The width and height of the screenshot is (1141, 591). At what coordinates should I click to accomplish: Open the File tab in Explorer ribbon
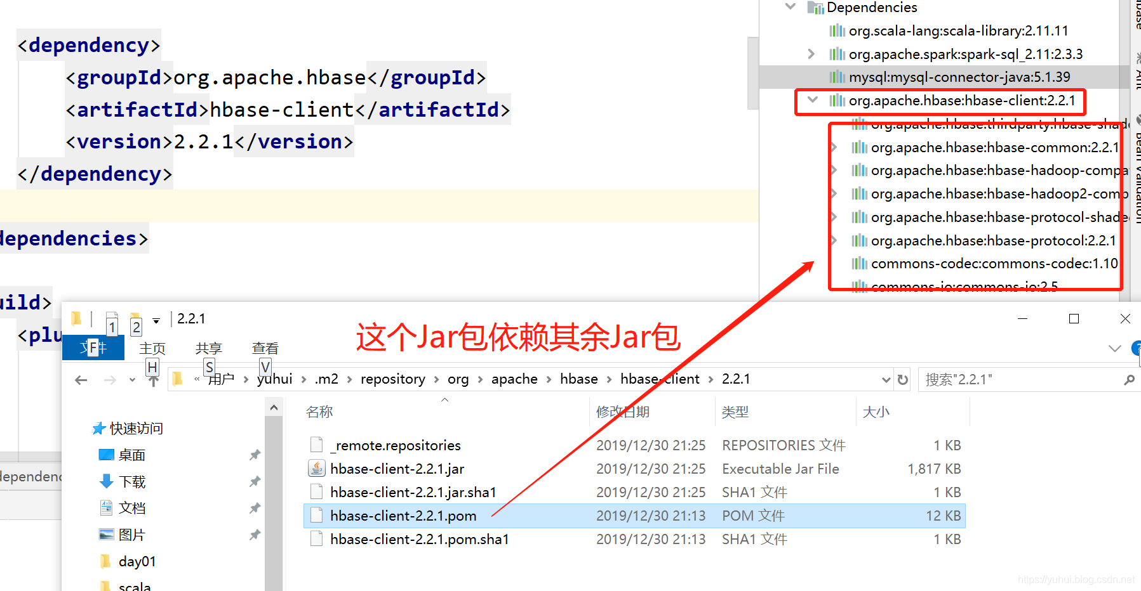(x=93, y=347)
